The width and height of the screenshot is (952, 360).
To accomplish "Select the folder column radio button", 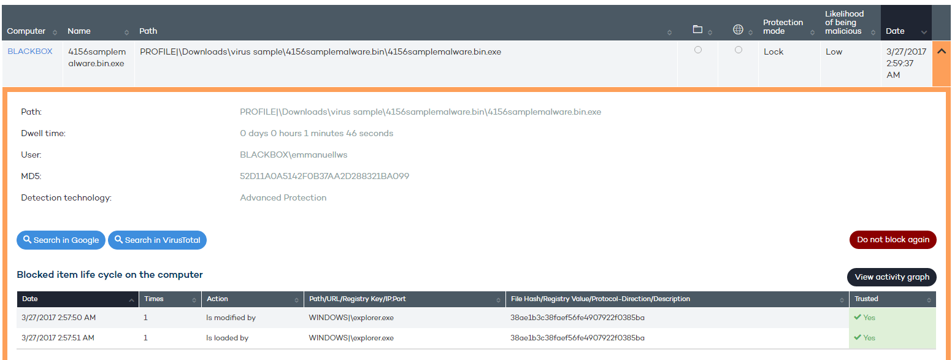I will pyautogui.click(x=697, y=50).
